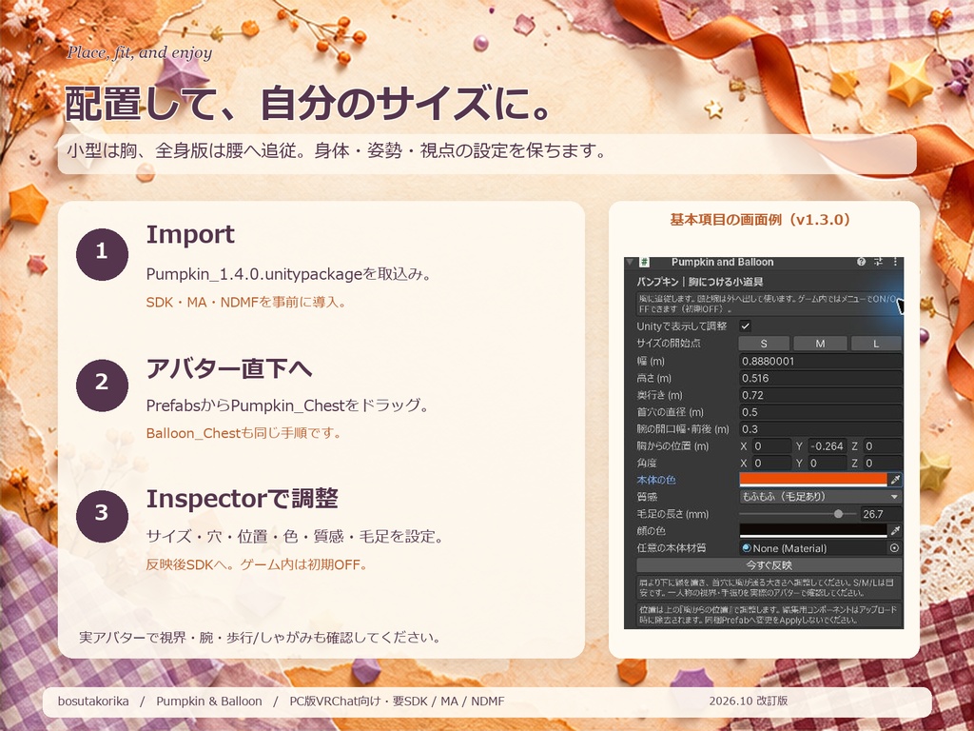Click the 幅 (m) field showing 0.8880001
This screenshot has height=731, width=974.
click(820, 361)
